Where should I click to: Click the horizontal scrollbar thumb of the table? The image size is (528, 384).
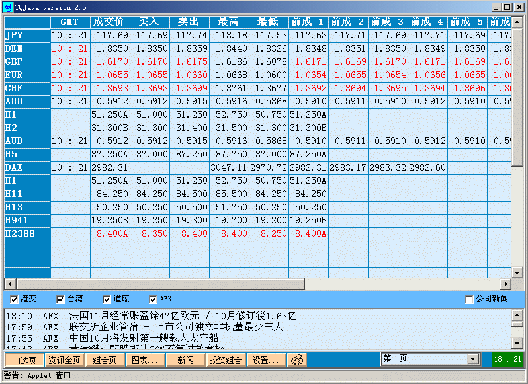161,284
